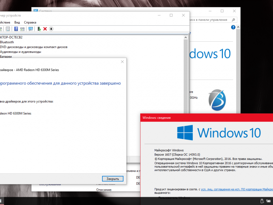Click the red X uninstall device icon
This screenshot has width=273, height=205.
45,29
